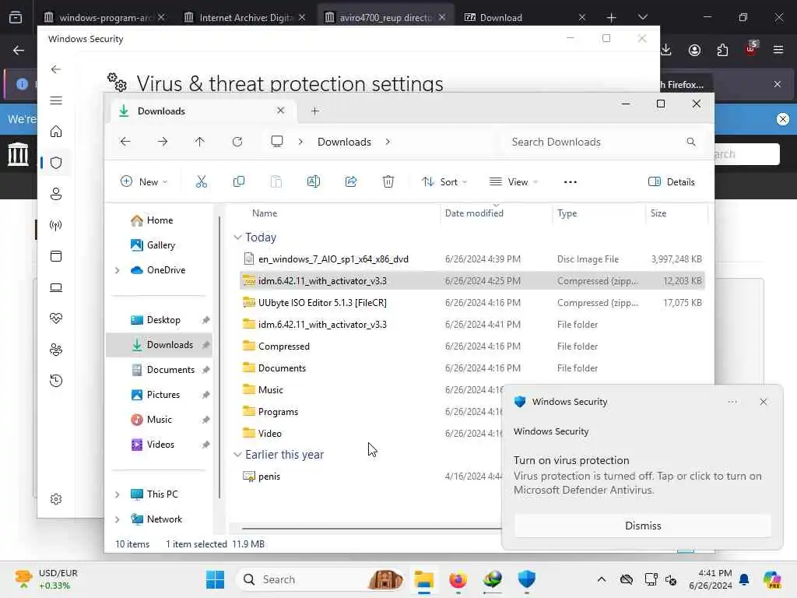Image resolution: width=797 pixels, height=598 pixels.
Task: Switch to the Download Firefox tab
Action: click(x=525, y=17)
